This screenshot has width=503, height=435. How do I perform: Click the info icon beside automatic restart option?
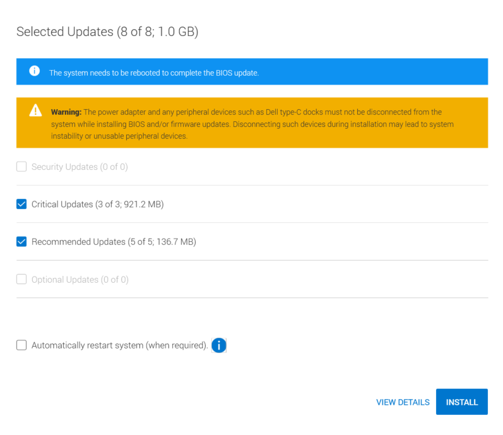click(218, 345)
